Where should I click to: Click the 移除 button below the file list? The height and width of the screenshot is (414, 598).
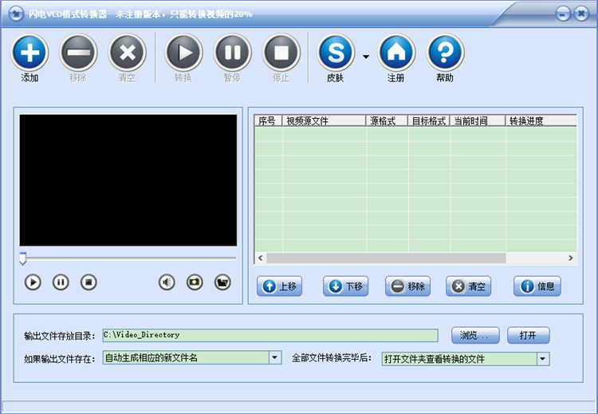(x=407, y=286)
